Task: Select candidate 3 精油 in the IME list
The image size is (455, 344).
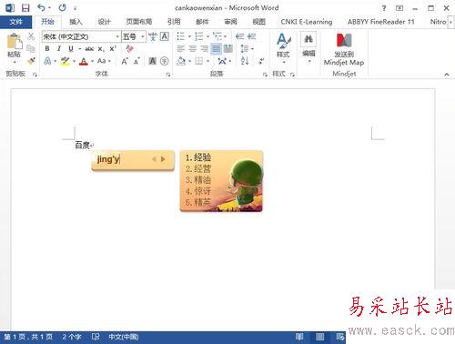Action: coord(198,179)
